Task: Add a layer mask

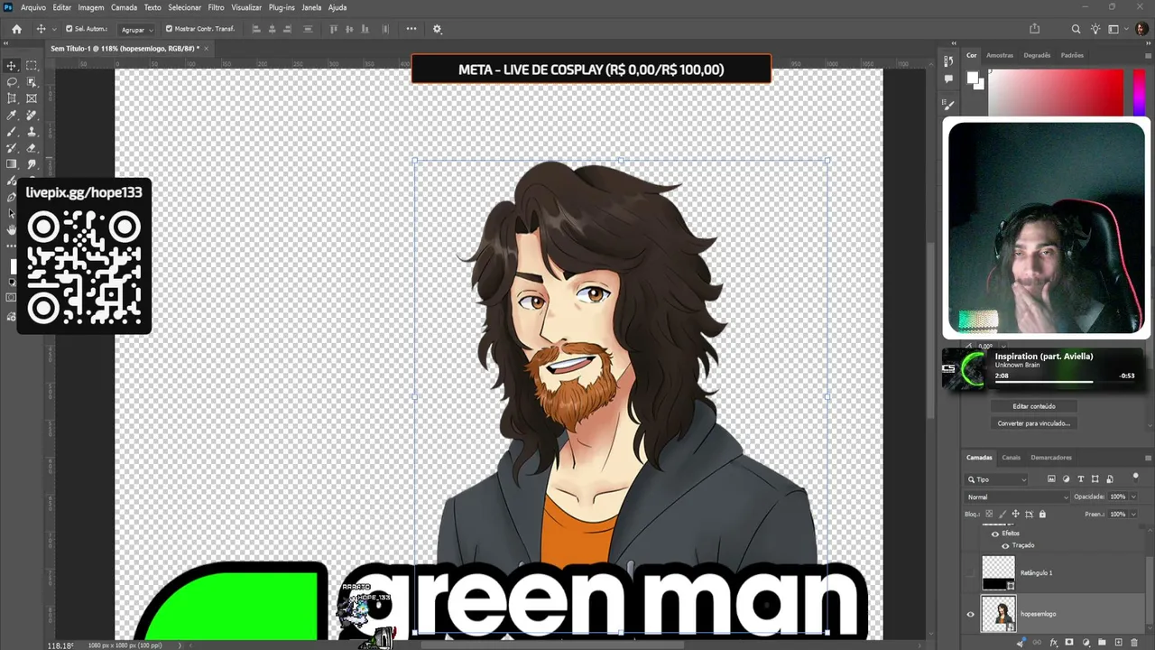Action: pyautogui.click(x=1069, y=643)
